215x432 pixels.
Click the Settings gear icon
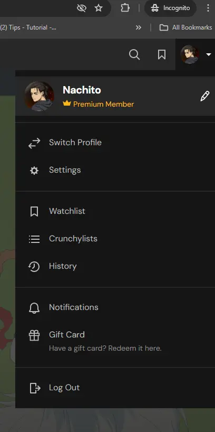pos(34,171)
